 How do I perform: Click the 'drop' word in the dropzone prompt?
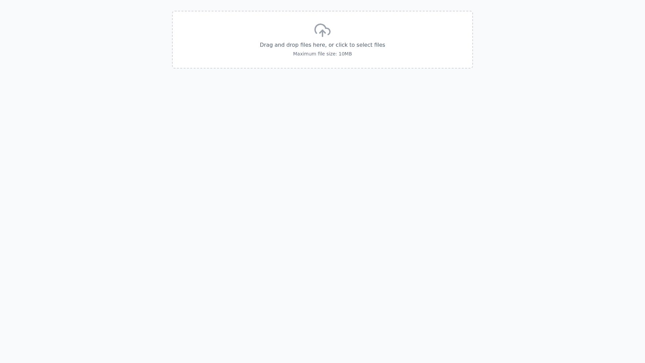(292, 45)
